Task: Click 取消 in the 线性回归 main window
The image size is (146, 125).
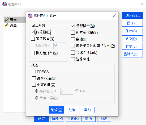Action: tap(88, 119)
